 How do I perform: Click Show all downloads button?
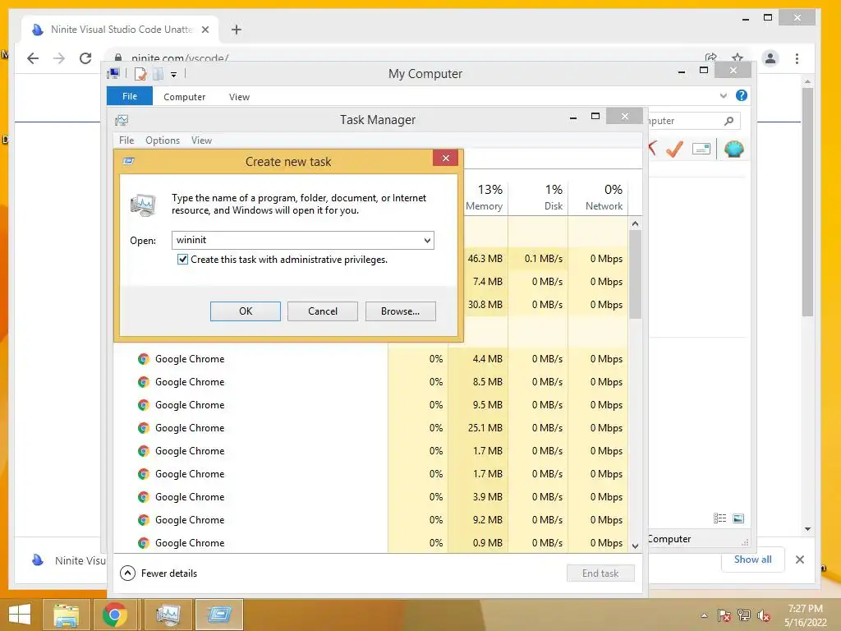click(752, 560)
